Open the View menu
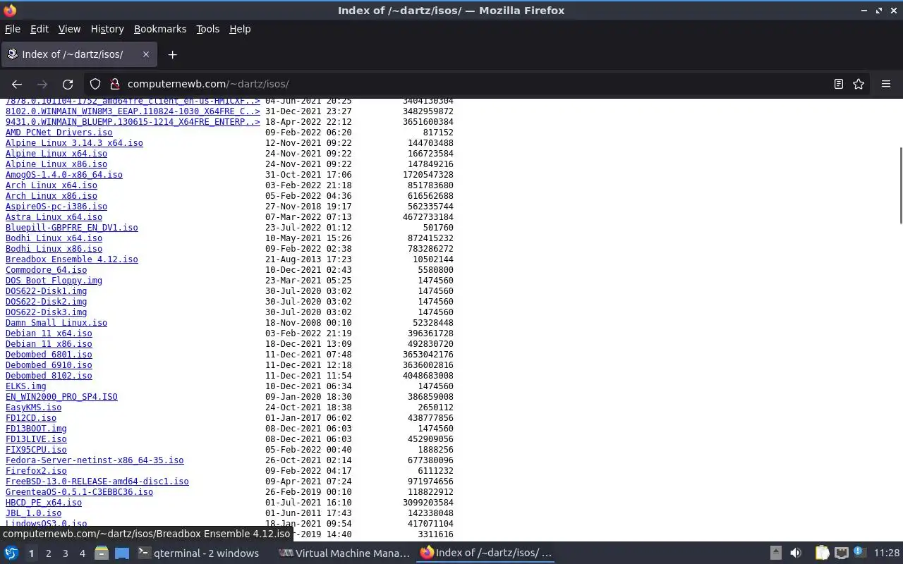This screenshot has width=903, height=564. point(69,29)
